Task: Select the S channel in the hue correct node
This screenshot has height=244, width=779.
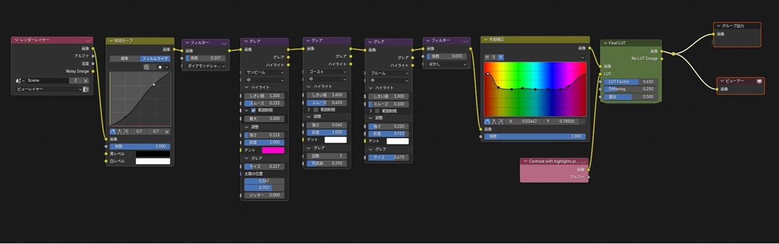Action: pos(494,57)
